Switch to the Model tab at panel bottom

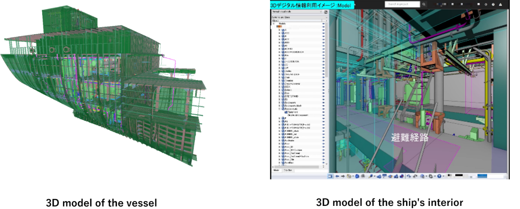pos(275,170)
